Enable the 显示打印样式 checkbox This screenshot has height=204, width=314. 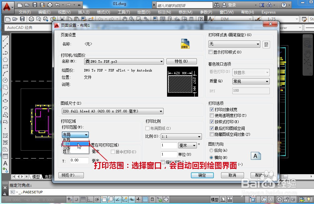tap(210, 52)
